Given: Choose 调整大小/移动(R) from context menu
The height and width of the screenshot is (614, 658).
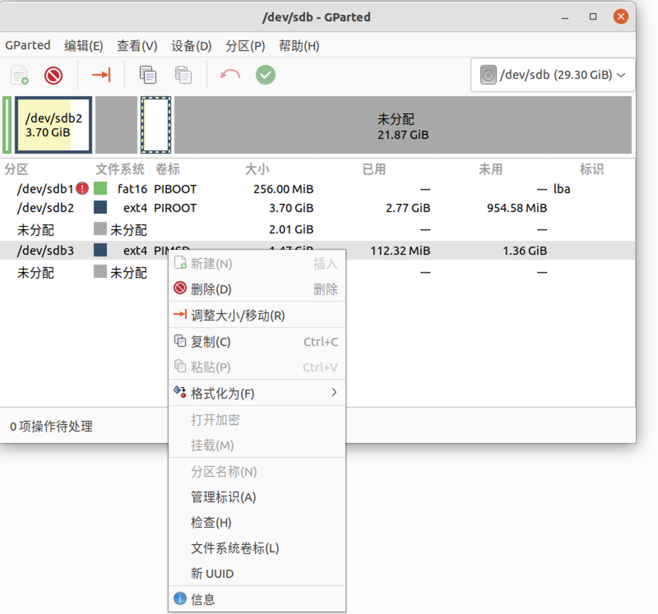Looking at the screenshot, I should pos(238,315).
